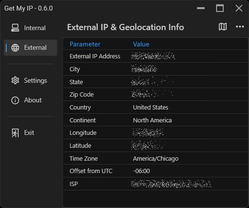The image size is (249, 208).
Task: Select the Time Zone America/Chicago row
Action: [156, 158]
